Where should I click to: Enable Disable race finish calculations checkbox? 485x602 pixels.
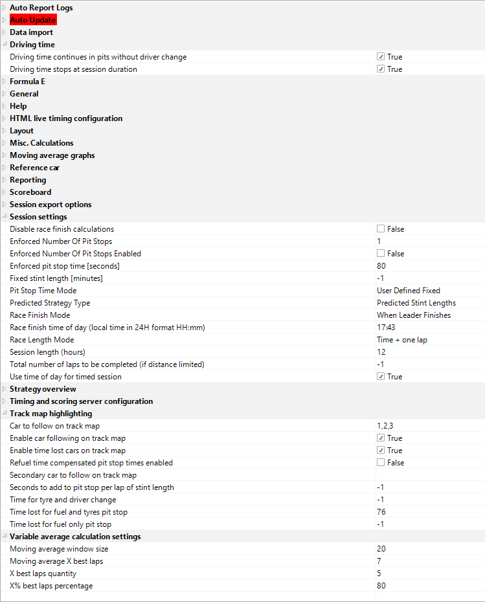click(381, 229)
